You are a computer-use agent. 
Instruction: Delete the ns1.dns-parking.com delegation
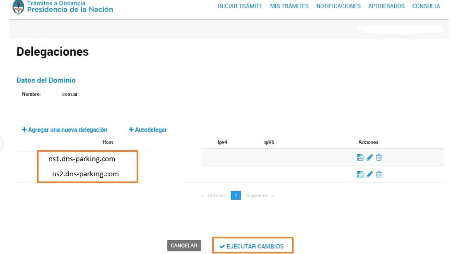[379, 158]
